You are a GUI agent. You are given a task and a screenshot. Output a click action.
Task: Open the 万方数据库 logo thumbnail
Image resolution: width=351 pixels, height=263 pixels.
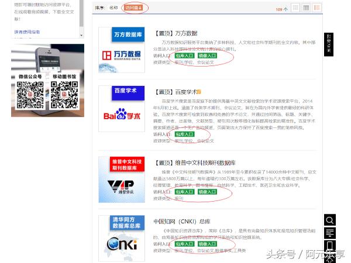(x=122, y=50)
